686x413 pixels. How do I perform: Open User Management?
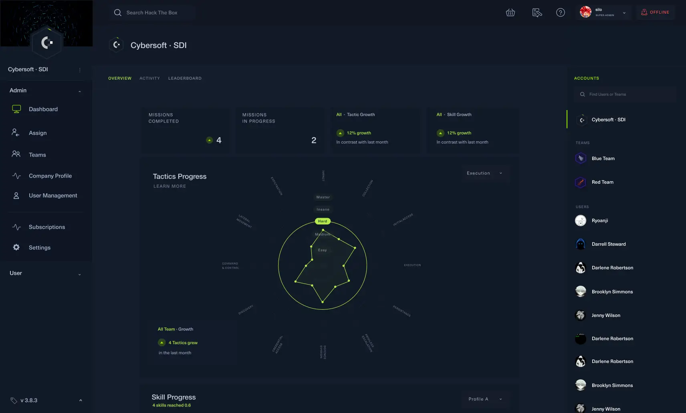(52, 195)
